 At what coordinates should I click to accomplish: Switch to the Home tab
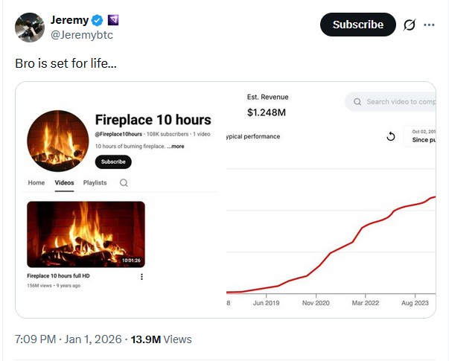[36, 183]
